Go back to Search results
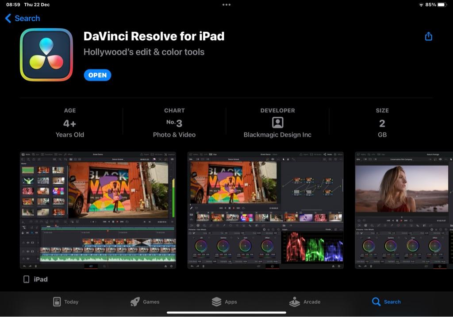 coord(23,18)
